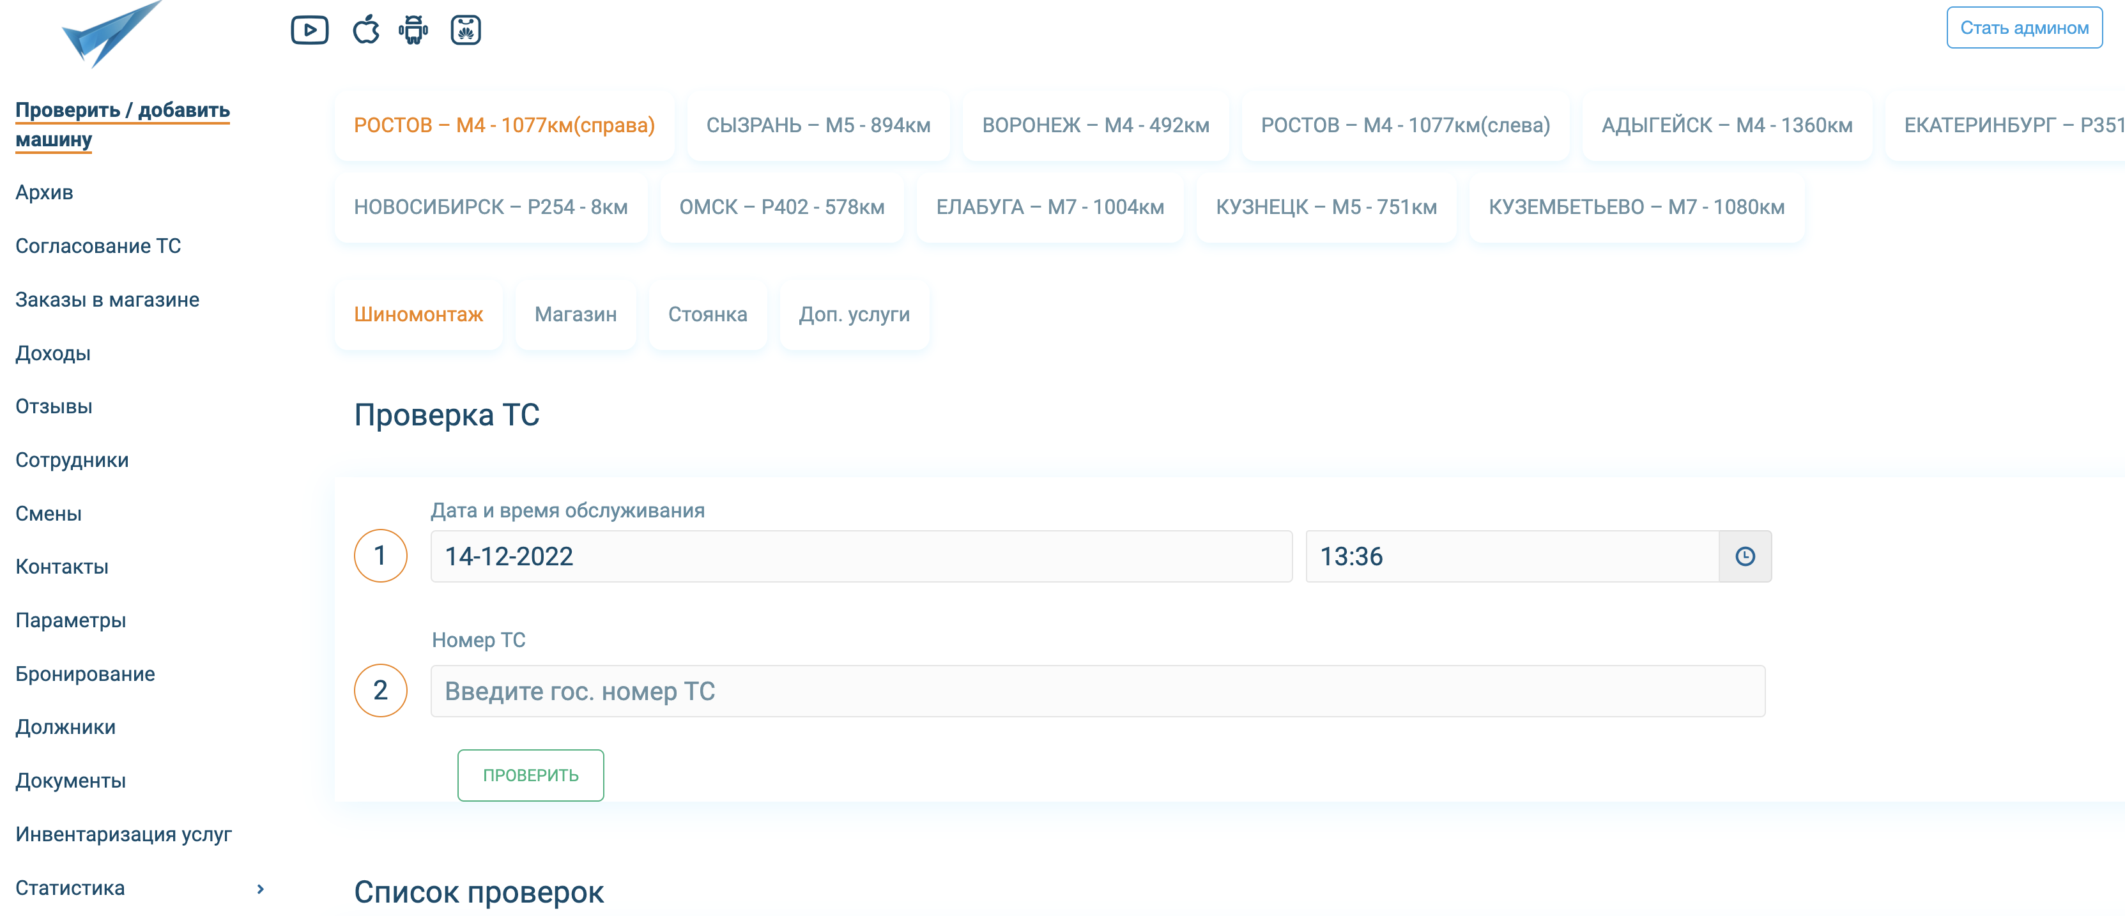Expand the Статистика submenu chevron
The height and width of the screenshot is (916, 2125).
click(261, 889)
